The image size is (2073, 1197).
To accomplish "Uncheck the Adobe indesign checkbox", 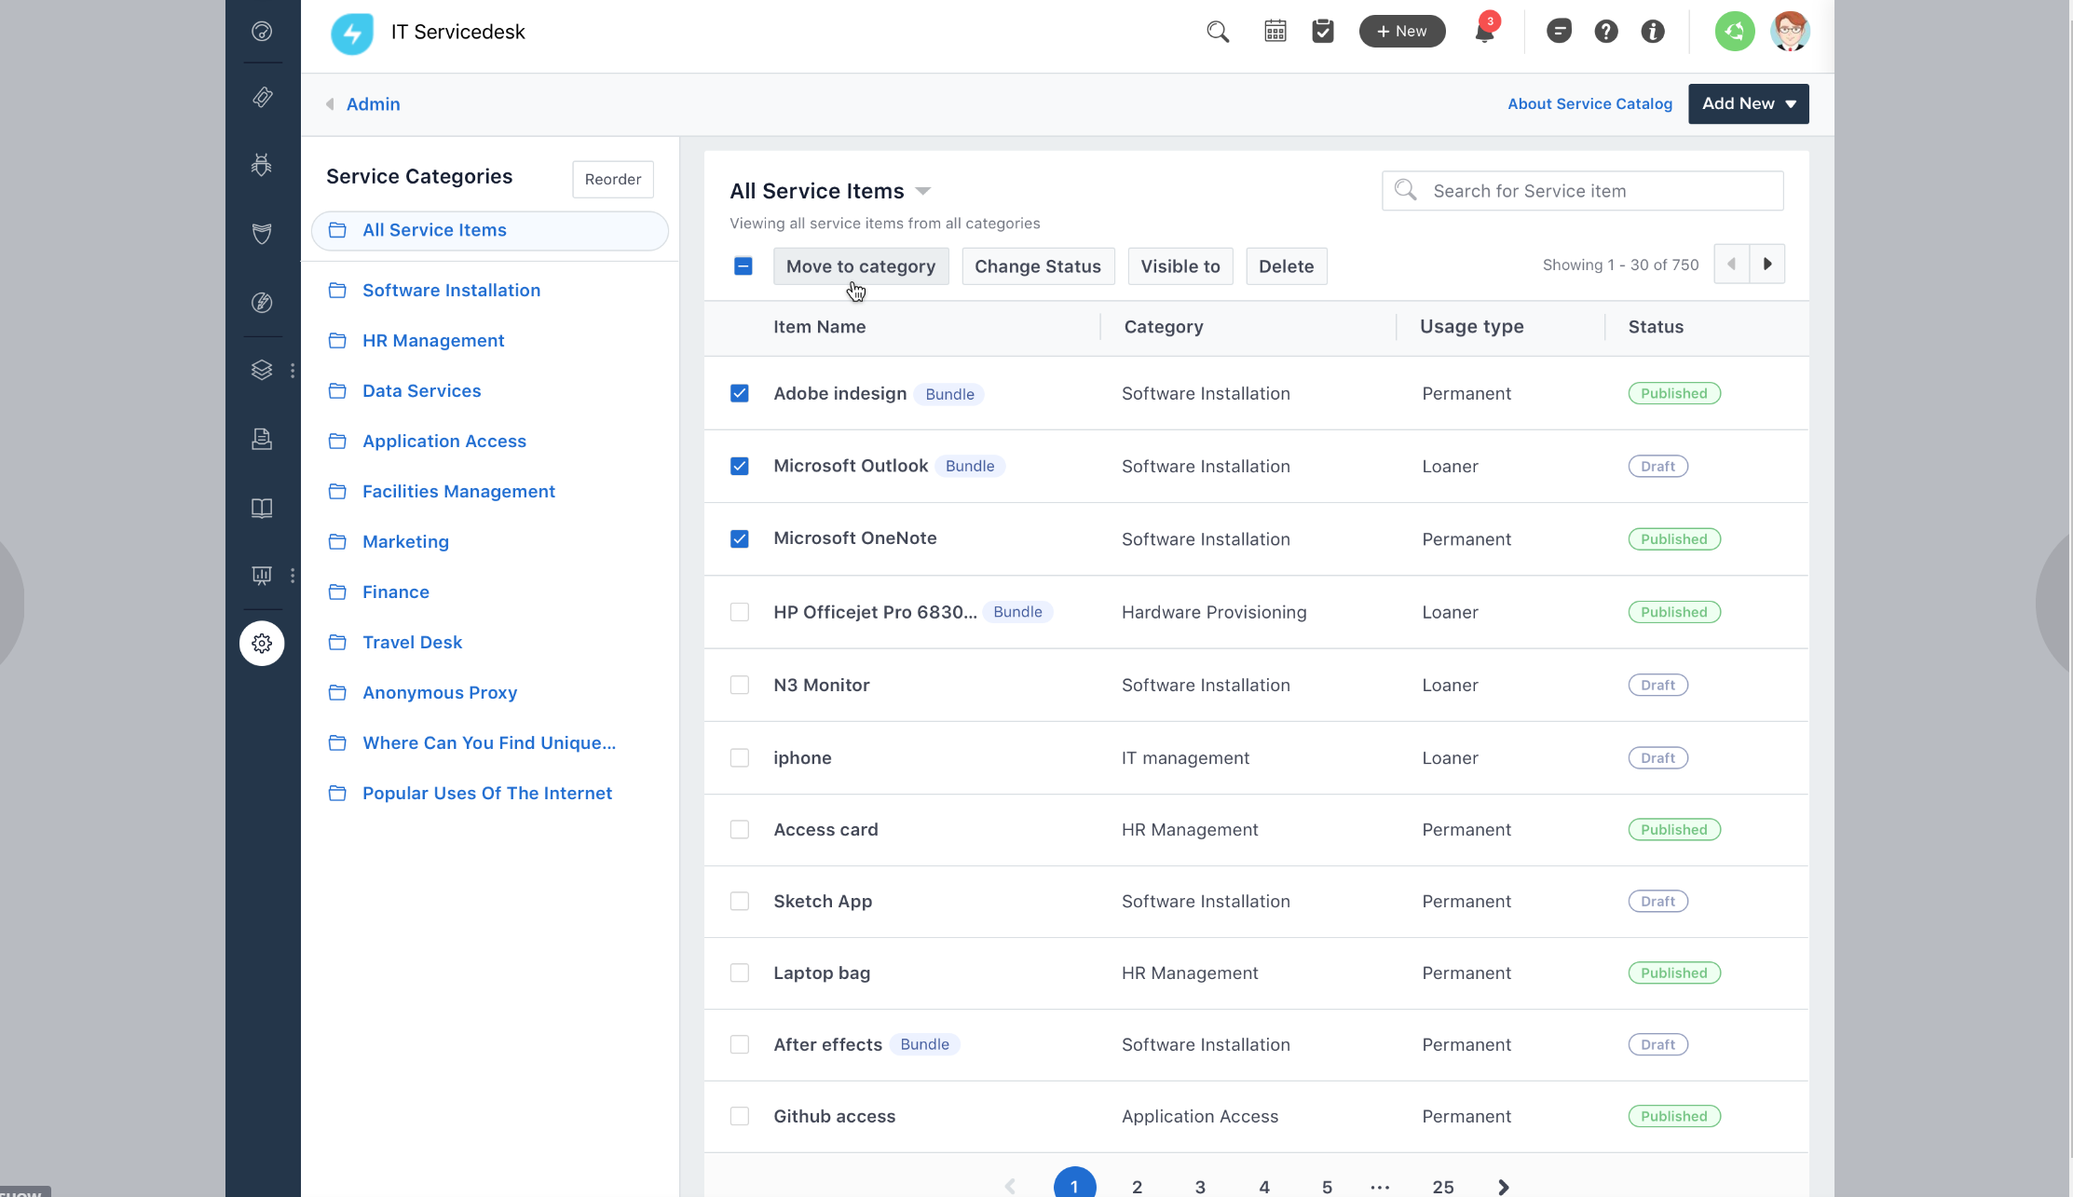I will click(x=740, y=393).
